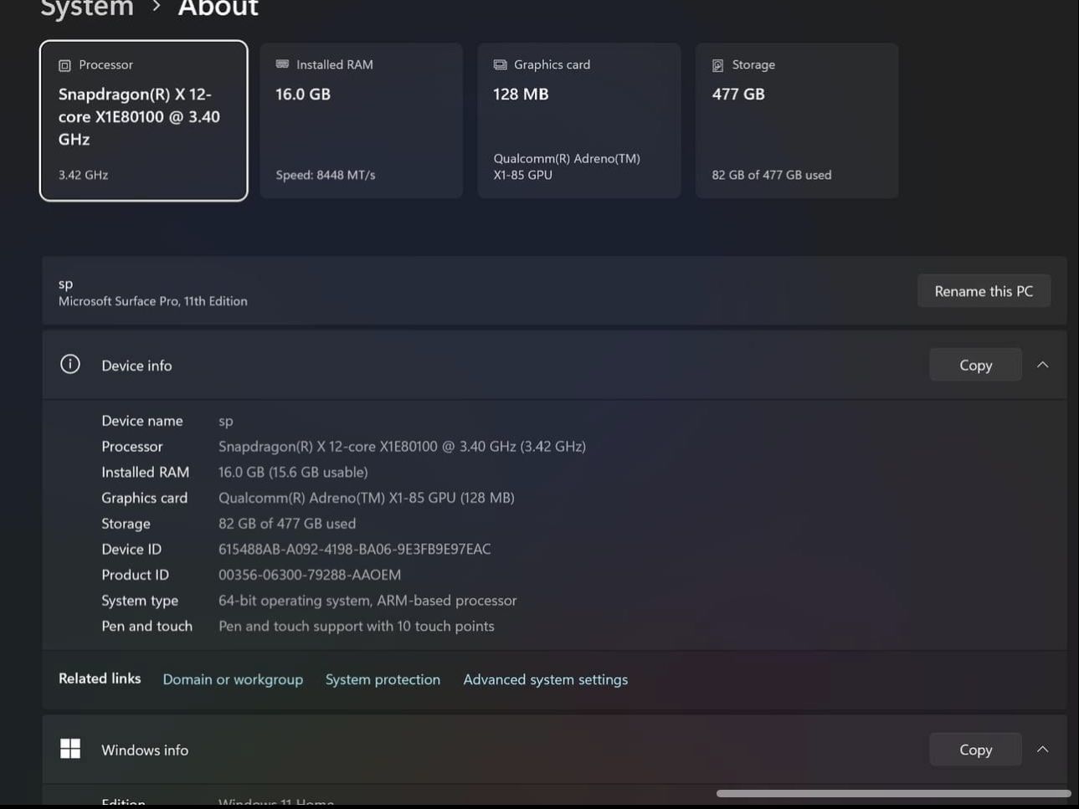Click "Speed: 8448 MT/s" in RAM card

[326, 175]
